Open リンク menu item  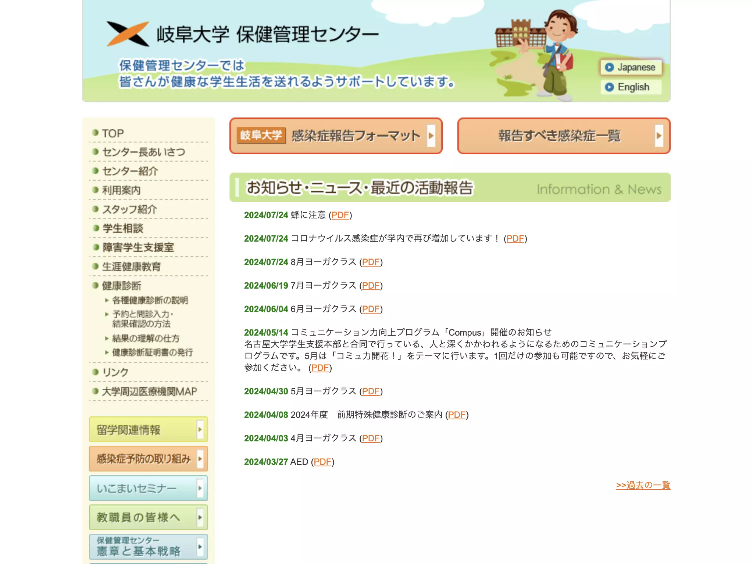coord(115,372)
